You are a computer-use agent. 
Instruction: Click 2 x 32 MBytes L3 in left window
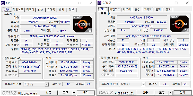[x=69, y=75]
